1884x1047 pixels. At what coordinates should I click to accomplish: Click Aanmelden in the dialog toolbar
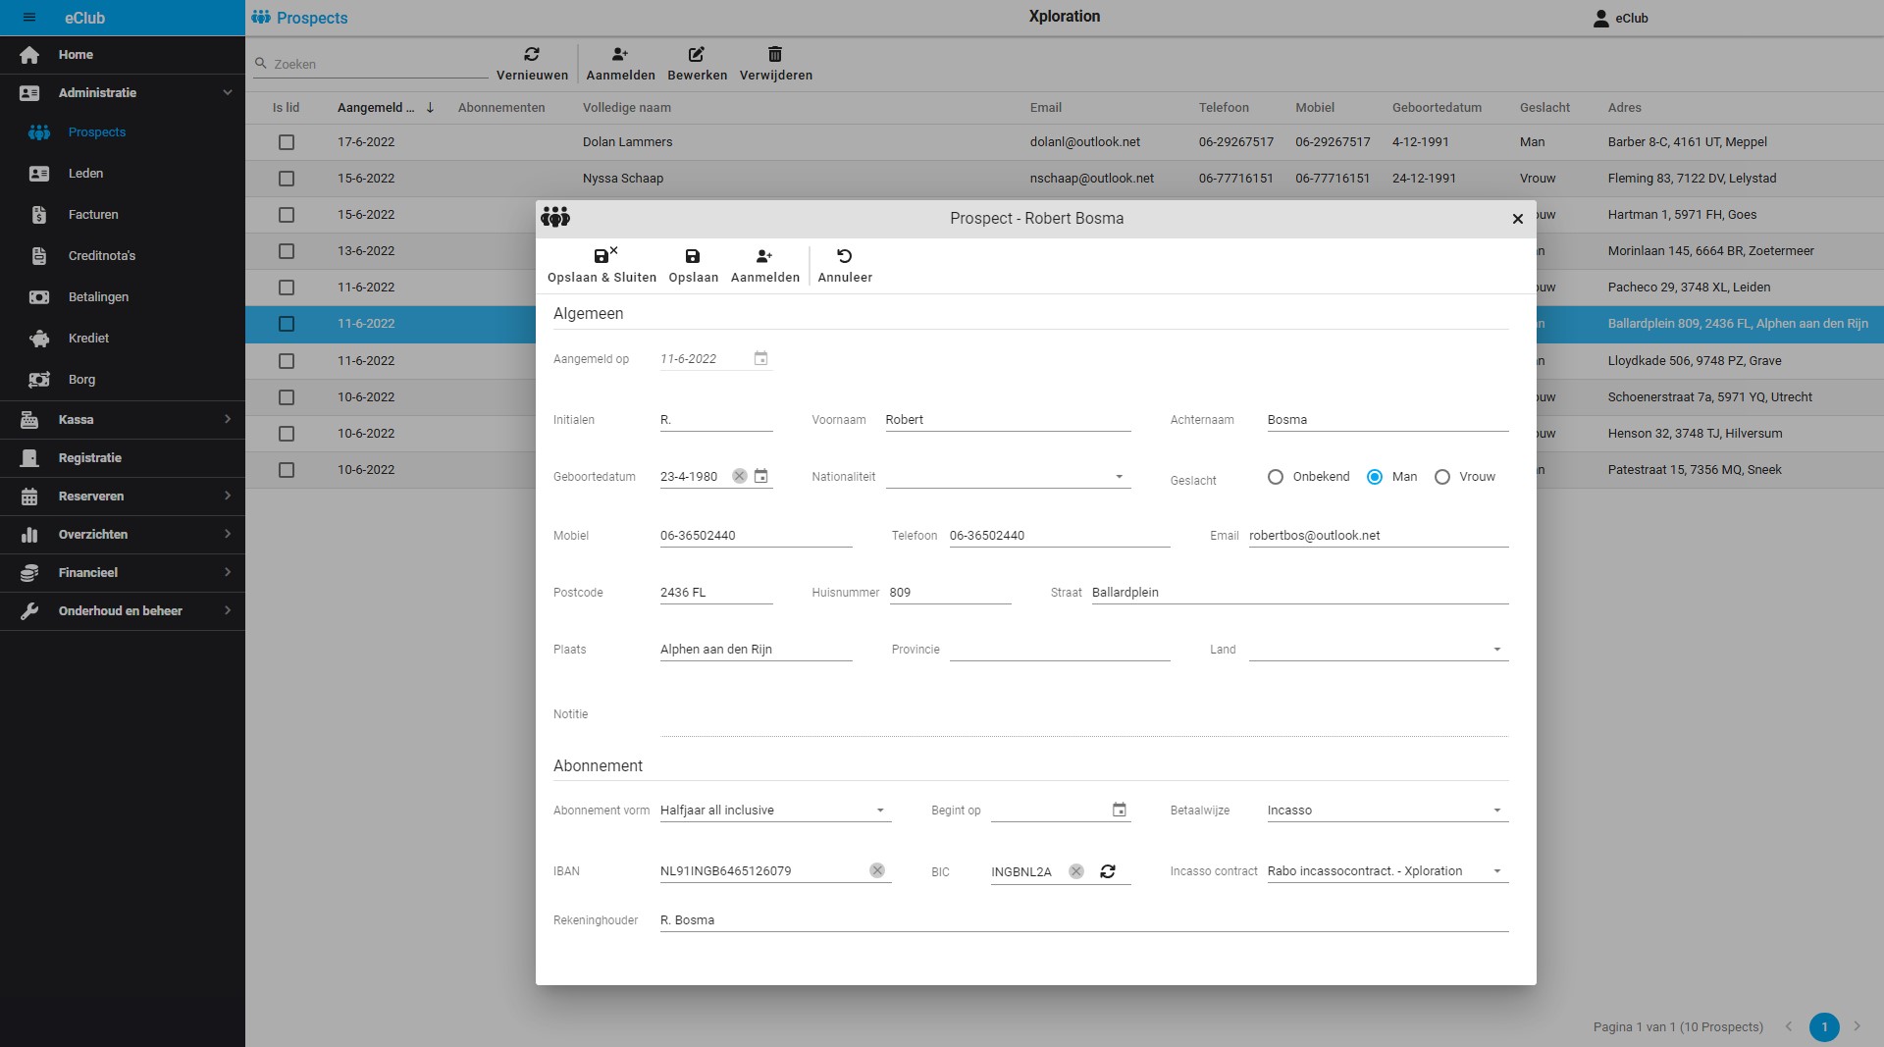764,265
